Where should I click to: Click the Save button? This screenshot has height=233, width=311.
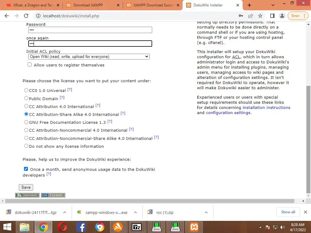26,187
